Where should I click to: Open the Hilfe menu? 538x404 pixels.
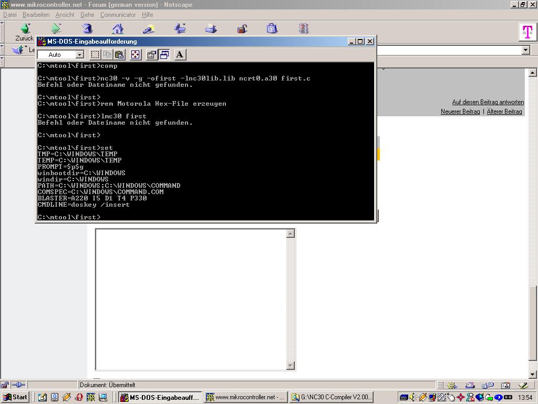click(148, 15)
